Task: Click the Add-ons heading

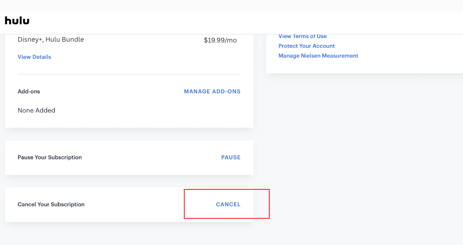Action: (29, 91)
